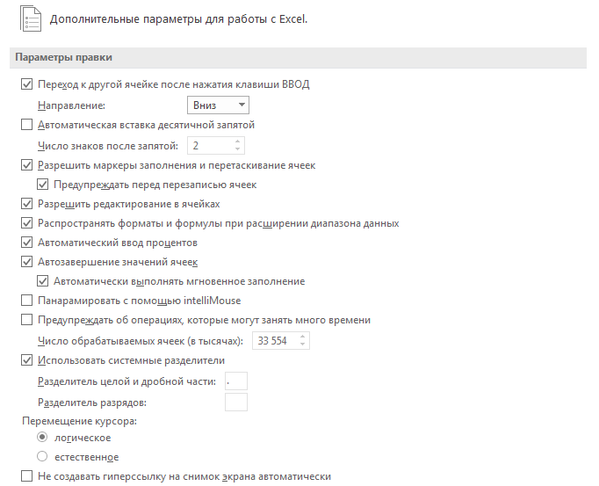Screen dimensions: 599x486
Task: Click the 'Число обрабатываемых ячеек' field with 33 554
Action: click(x=273, y=341)
